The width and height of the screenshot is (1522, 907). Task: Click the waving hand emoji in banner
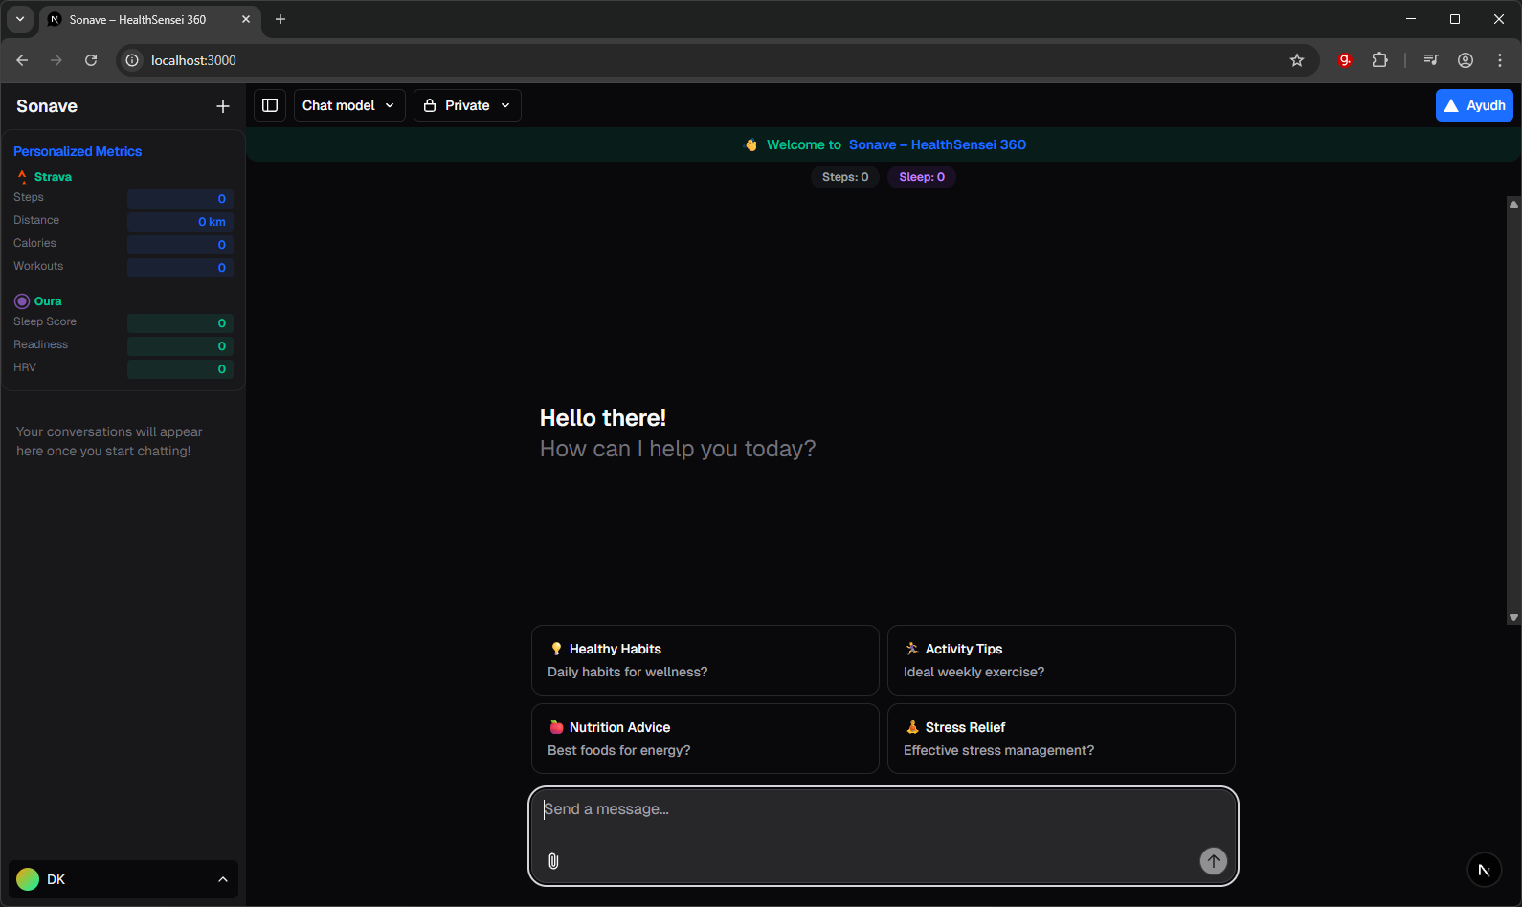(x=751, y=144)
